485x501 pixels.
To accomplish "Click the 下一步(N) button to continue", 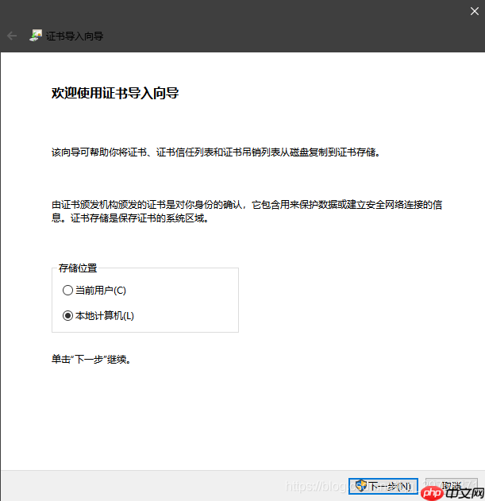I will coord(383,486).
